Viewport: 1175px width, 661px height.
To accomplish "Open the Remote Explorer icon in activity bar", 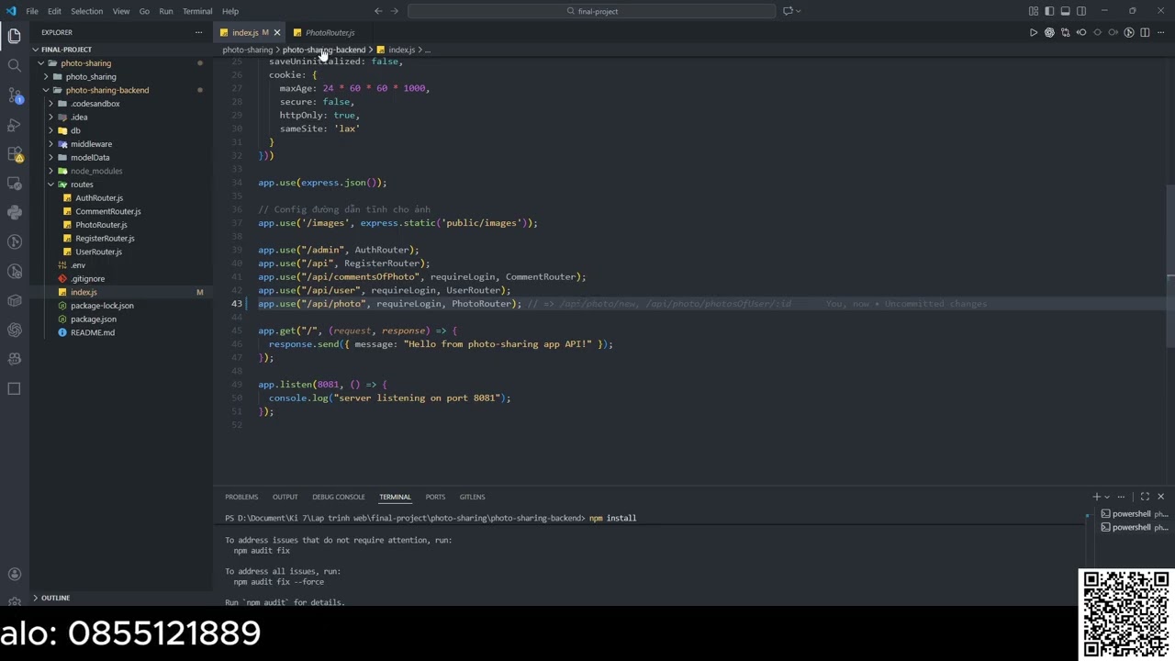I will coord(14,183).
